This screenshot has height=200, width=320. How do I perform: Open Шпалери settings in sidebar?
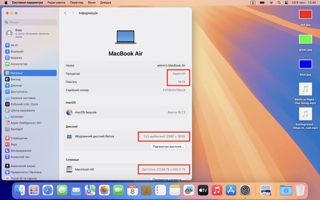coord(30,116)
